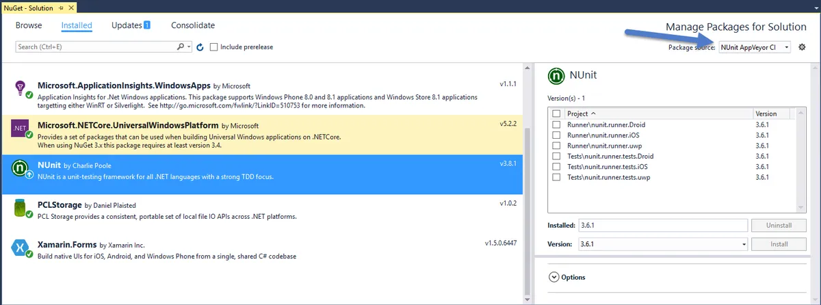This screenshot has width=821, height=305.
Task: Click the project list scrollbar down arrow
Action: [x=802, y=207]
